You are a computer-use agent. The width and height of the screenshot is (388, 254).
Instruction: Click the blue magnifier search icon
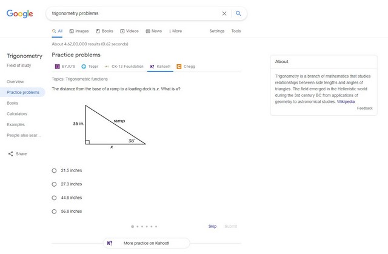point(238,13)
